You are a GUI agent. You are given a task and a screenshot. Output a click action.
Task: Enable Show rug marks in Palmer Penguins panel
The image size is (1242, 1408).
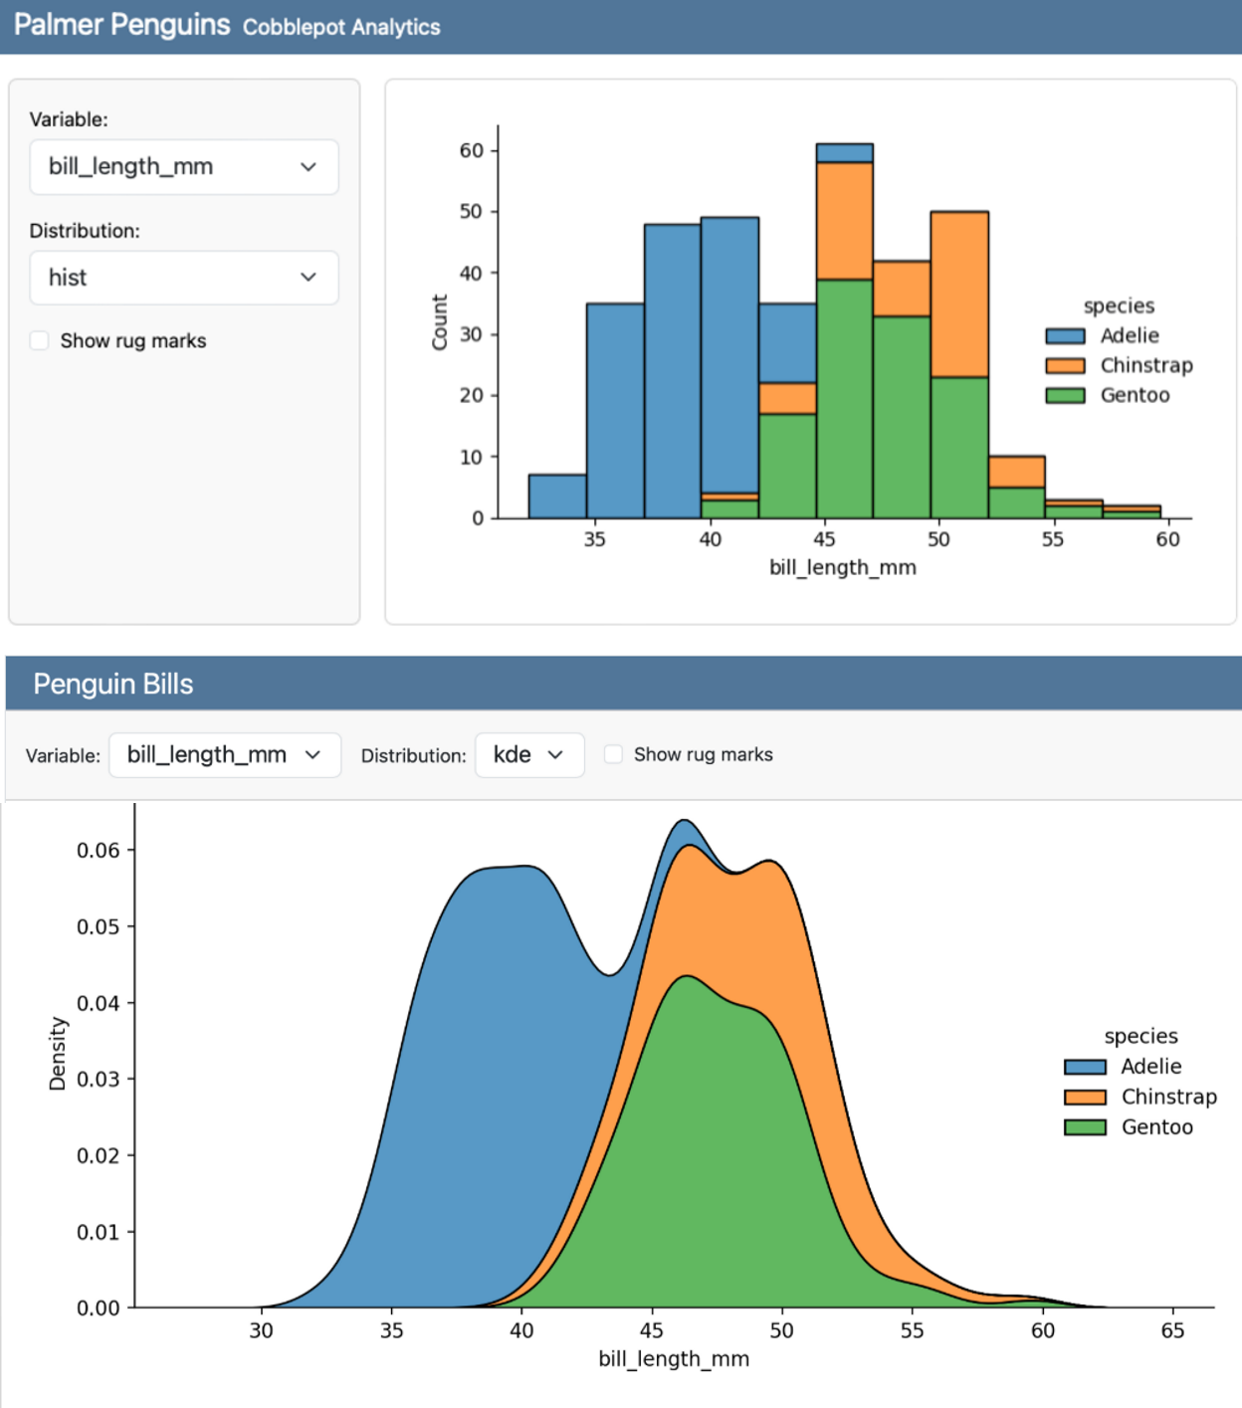pos(39,339)
